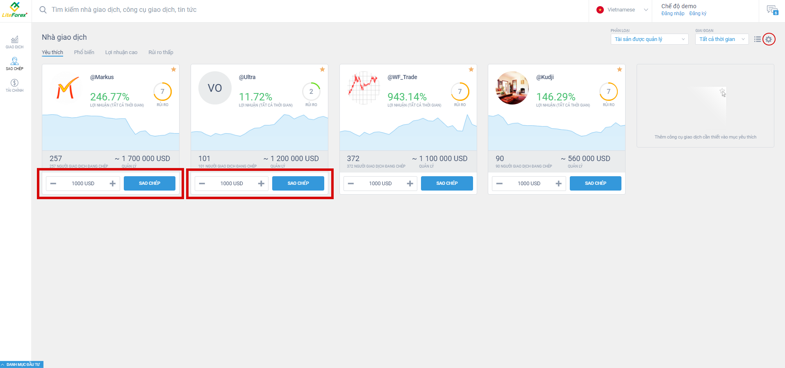Click the ~ 1 700 000 USD managed amount
Image resolution: width=785 pixels, height=368 pixels.
142,159
